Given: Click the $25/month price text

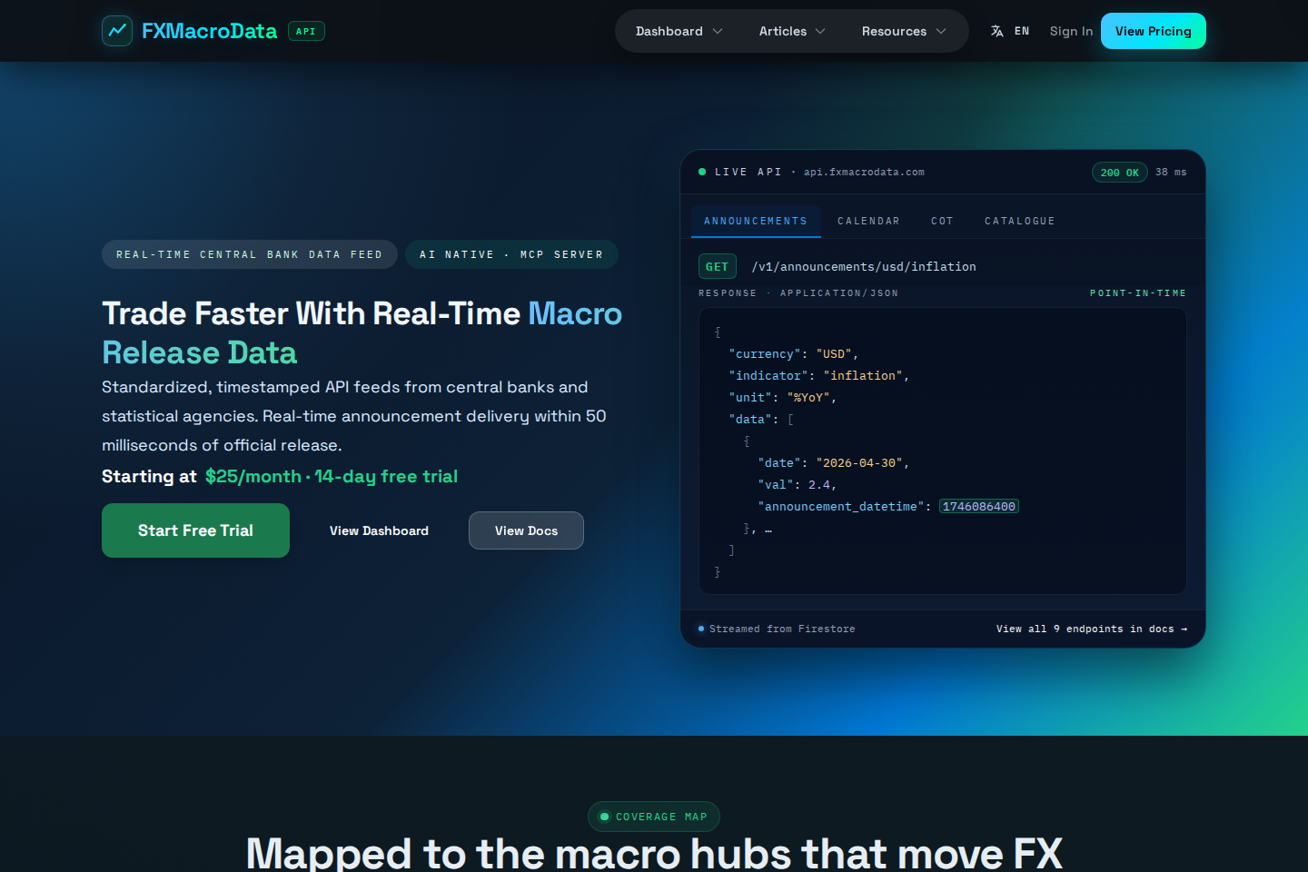Looking at the screenshot, I should (253, 476).
